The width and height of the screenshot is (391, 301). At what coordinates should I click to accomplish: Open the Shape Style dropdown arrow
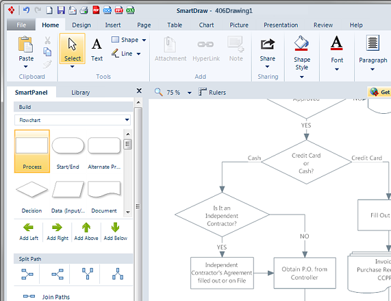pyautogui.click(x=302, y=77)
